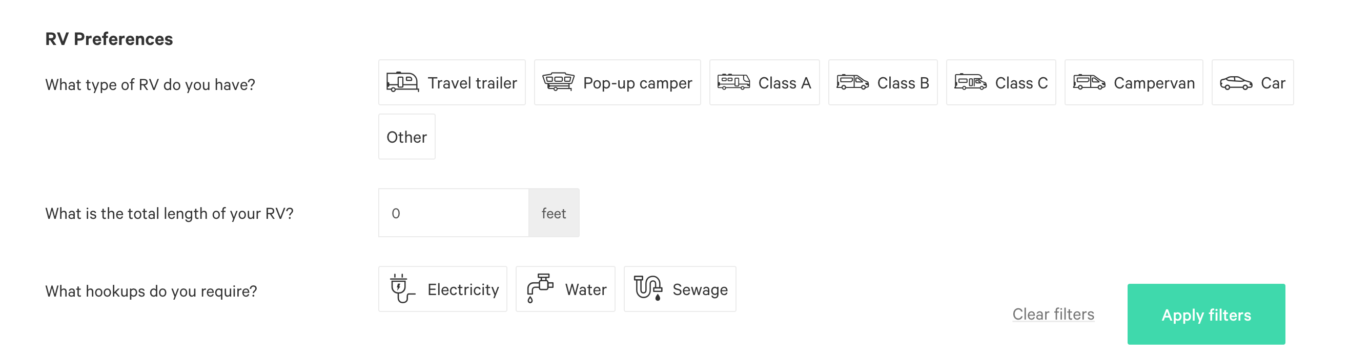Viewport: 1349px width, 360px height.
Task: Click the Class B van icon
Action: point(852,82)
